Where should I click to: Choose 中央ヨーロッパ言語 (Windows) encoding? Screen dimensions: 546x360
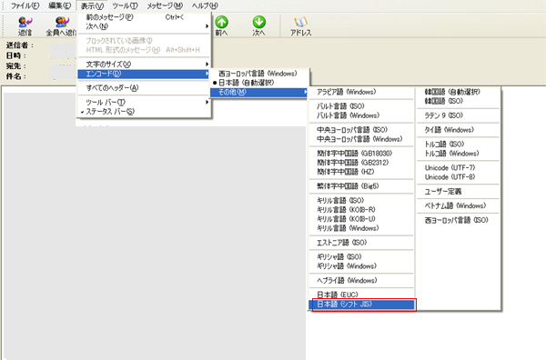tap(361, 139)
